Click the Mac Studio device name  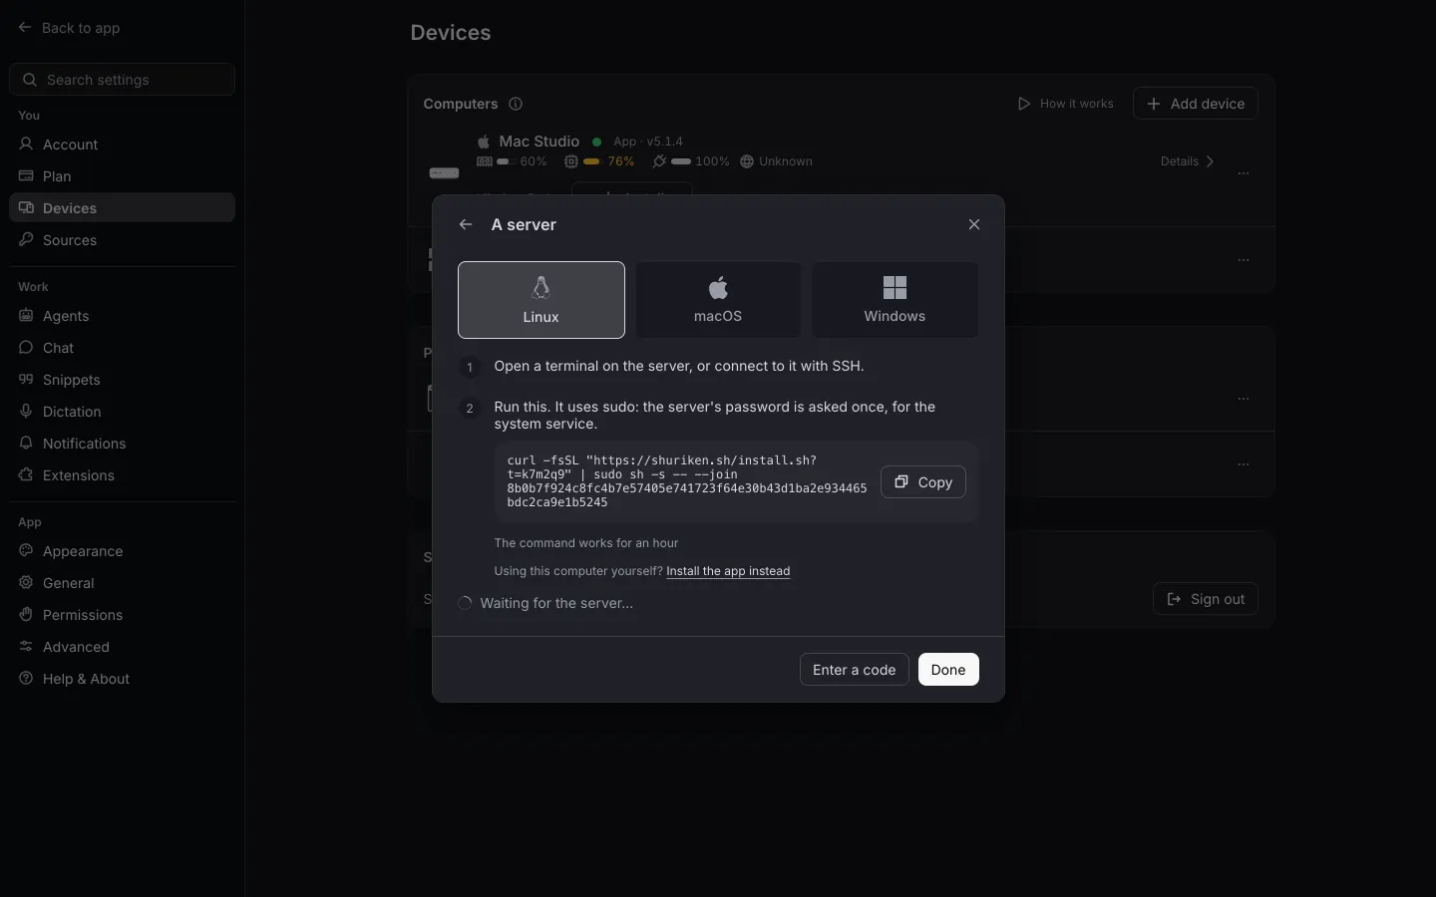point(539,142)
